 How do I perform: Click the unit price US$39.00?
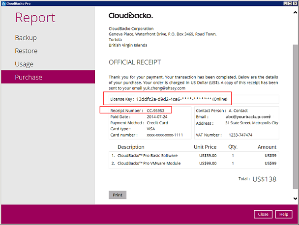(x=208, y=156)
